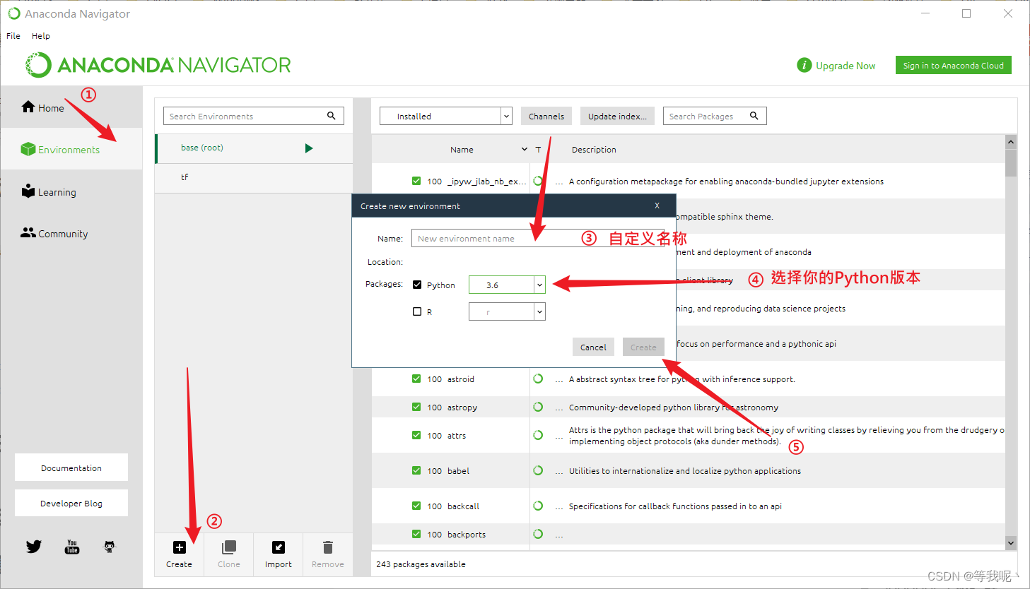Click the Upgrade Now info icon
This screenshot has width=1030, height=589.
(x=804, y=65)
